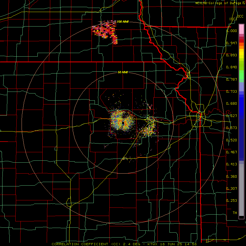Click the 0.467 scale value
Viewport: 246px width, 246px height.
(232, 152)
